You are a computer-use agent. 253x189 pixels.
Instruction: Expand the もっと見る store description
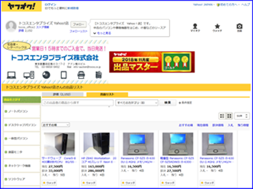tap(103, 32)
